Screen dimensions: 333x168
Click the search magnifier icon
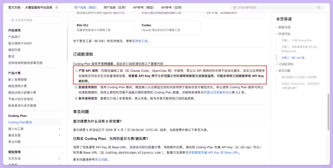click(x=319, y=7)
